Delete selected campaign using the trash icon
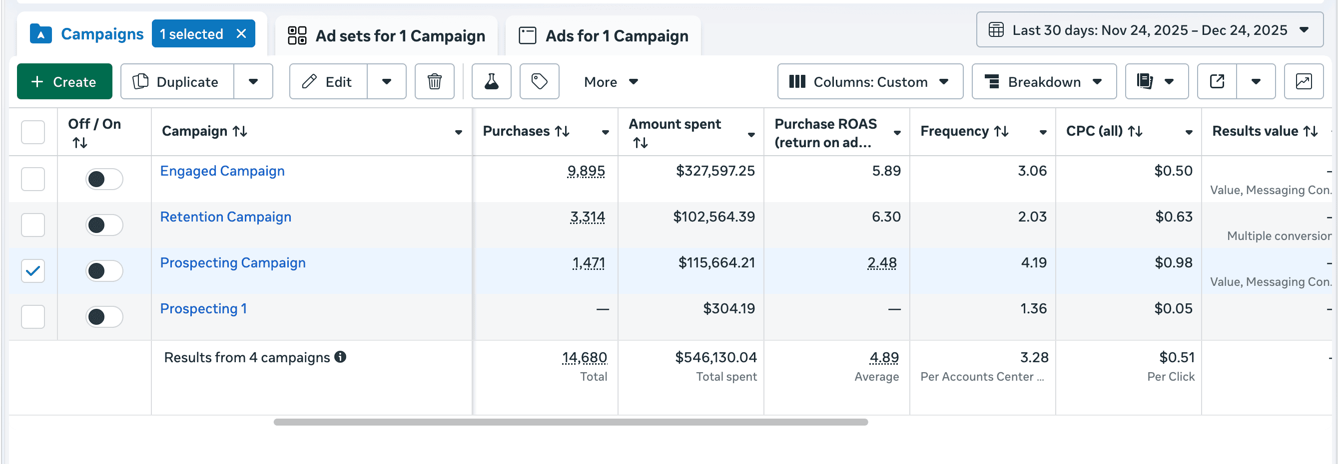 (434, 81)
